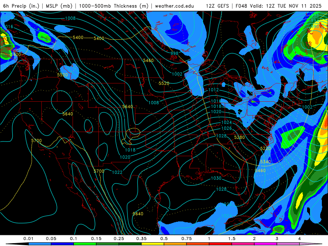The image size is (328, 246).
Task: Select the 'MSLP (mb)' header label
Action: pos(59,6)
